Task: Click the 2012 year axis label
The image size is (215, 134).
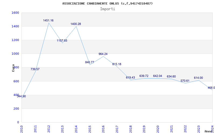Action: (49, 129)
